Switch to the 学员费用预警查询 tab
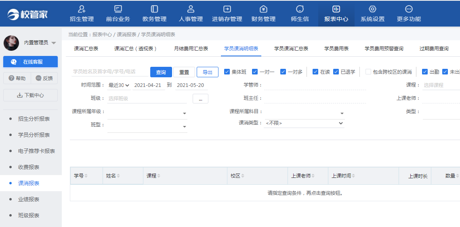This screenshot has width=460, height=227. tap(384, 49)
